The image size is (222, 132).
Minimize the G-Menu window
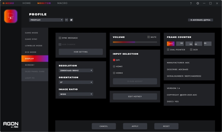tap(204, 3)
